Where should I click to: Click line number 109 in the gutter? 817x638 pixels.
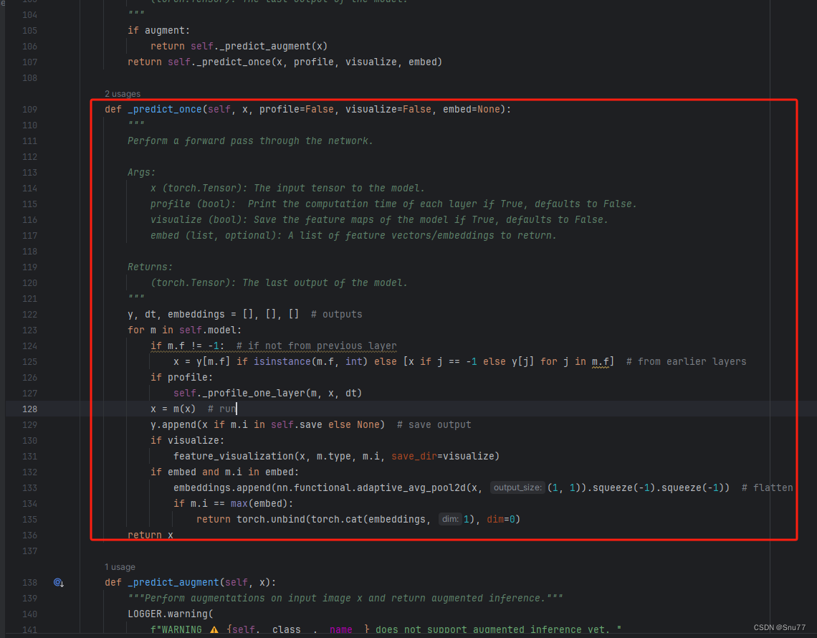point(29,110)
